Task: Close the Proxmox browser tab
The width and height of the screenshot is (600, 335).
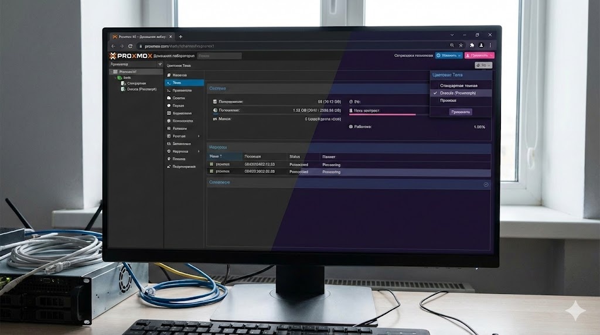Action: pos(171,37)
